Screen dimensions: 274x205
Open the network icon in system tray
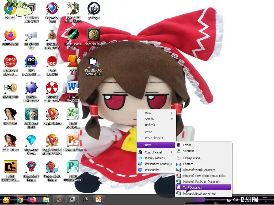coord(229,200)
